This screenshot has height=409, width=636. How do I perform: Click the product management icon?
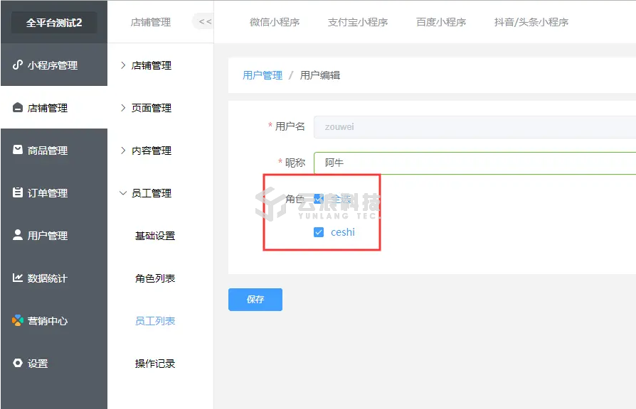[18, 150]
